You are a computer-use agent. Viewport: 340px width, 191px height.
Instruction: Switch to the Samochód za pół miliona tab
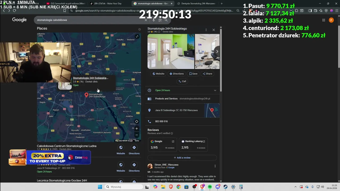(x=66, y=3)
